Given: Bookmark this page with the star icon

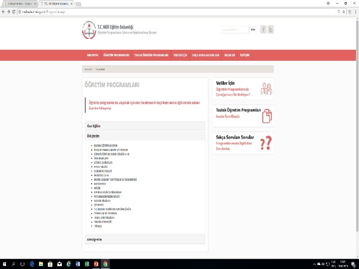Looking at the screenshot, I should [344, 11].
